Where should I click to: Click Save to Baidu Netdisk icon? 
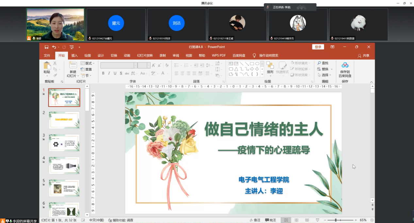click(345, 66)
